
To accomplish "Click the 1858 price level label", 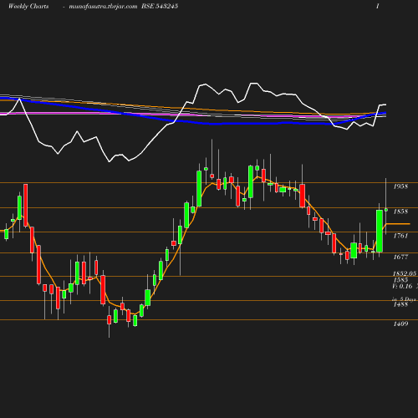I will tap(400, 212).
